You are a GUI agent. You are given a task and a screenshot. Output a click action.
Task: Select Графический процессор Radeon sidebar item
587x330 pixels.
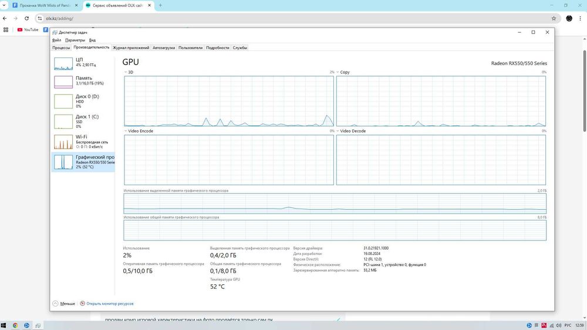pos(83,162)
